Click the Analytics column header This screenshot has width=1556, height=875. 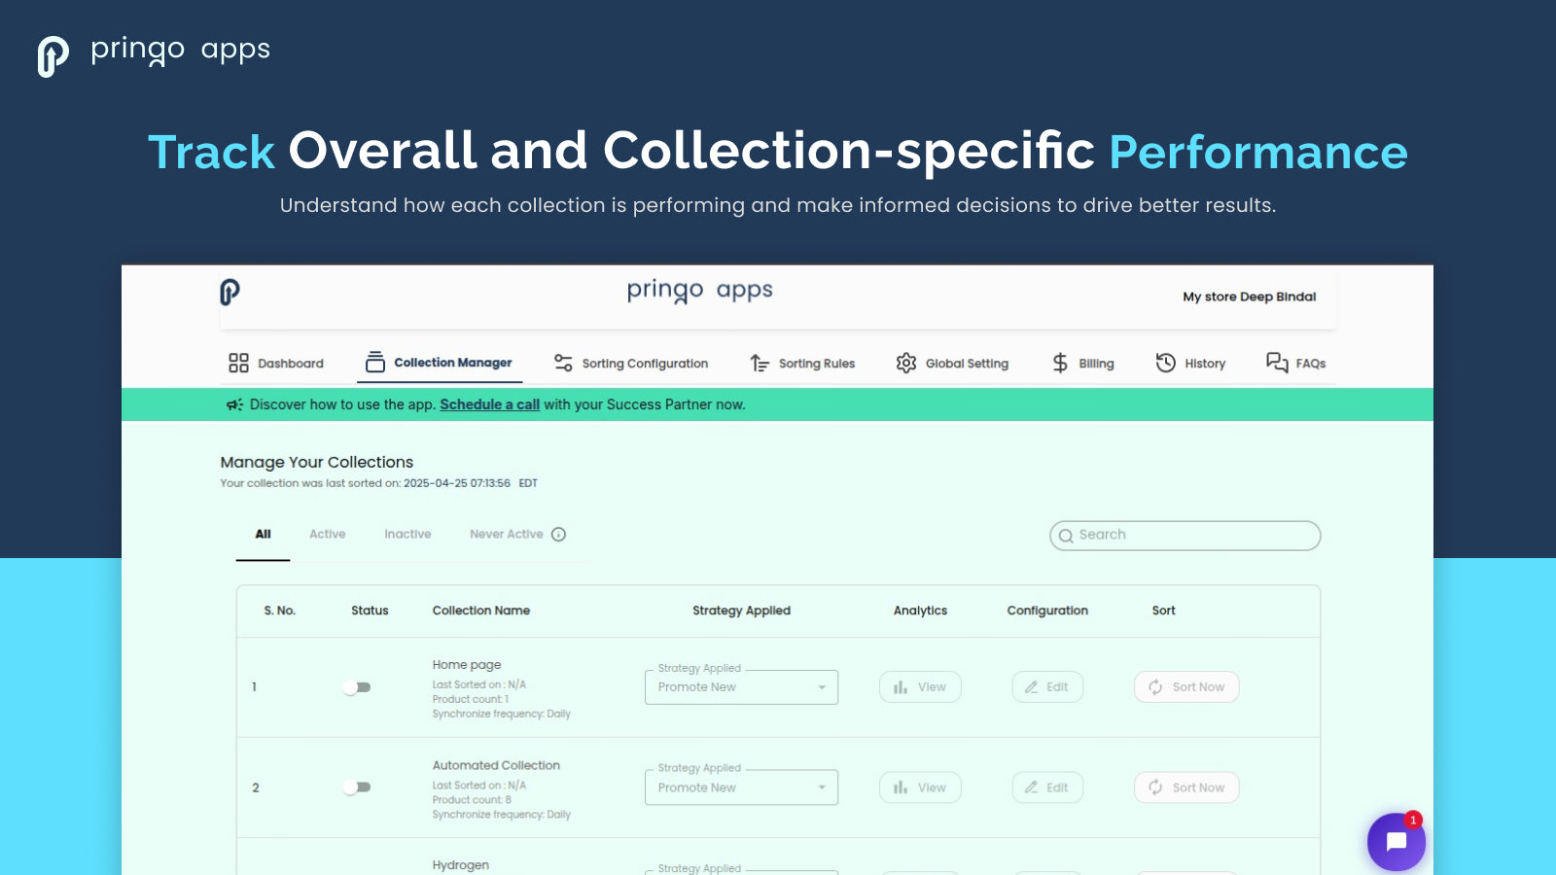click(x=920, y=611)
